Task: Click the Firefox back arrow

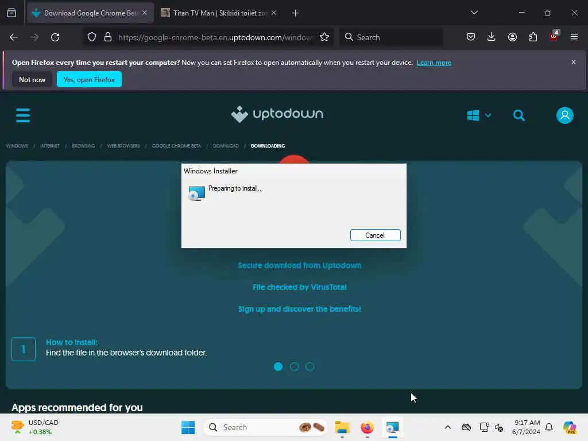Action: [x=14, y=37]
